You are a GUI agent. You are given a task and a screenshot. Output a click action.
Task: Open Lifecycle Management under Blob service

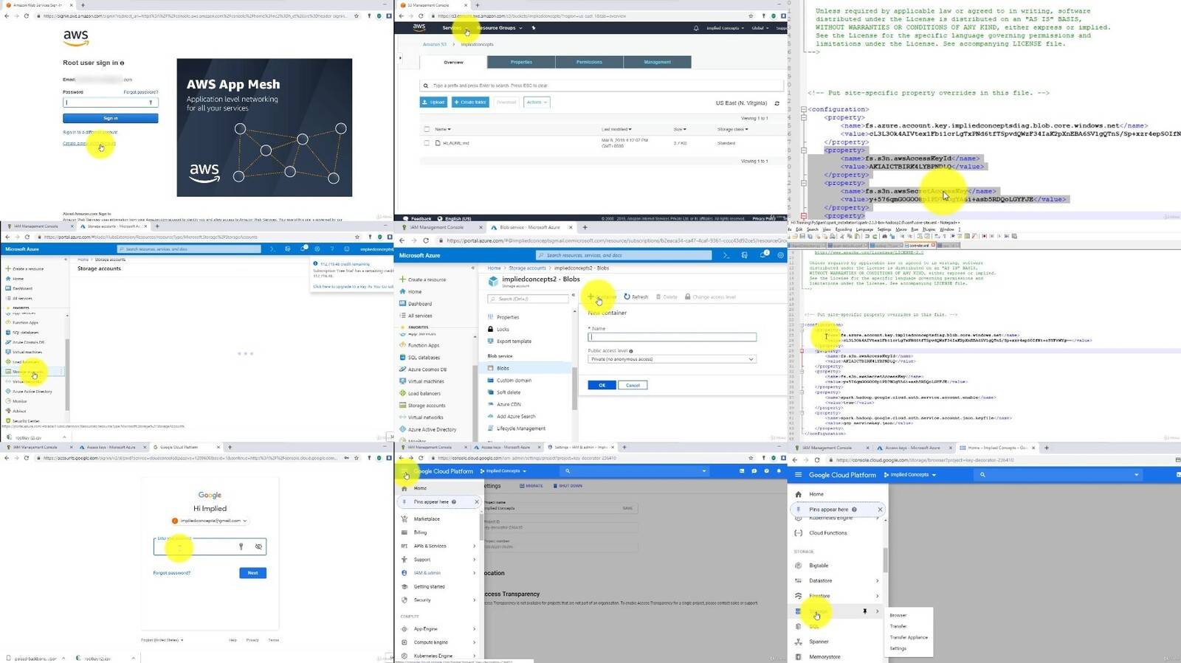tap(516, 428)
